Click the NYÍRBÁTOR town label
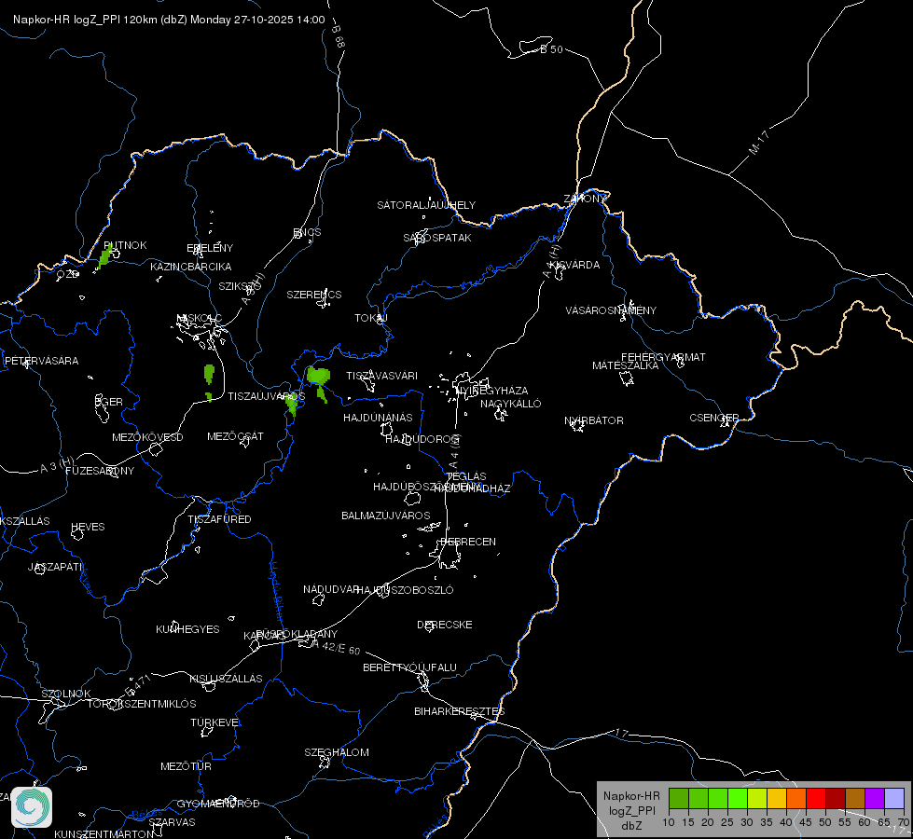Viewport: 913px width, 839px height. [x=594, y=420]
